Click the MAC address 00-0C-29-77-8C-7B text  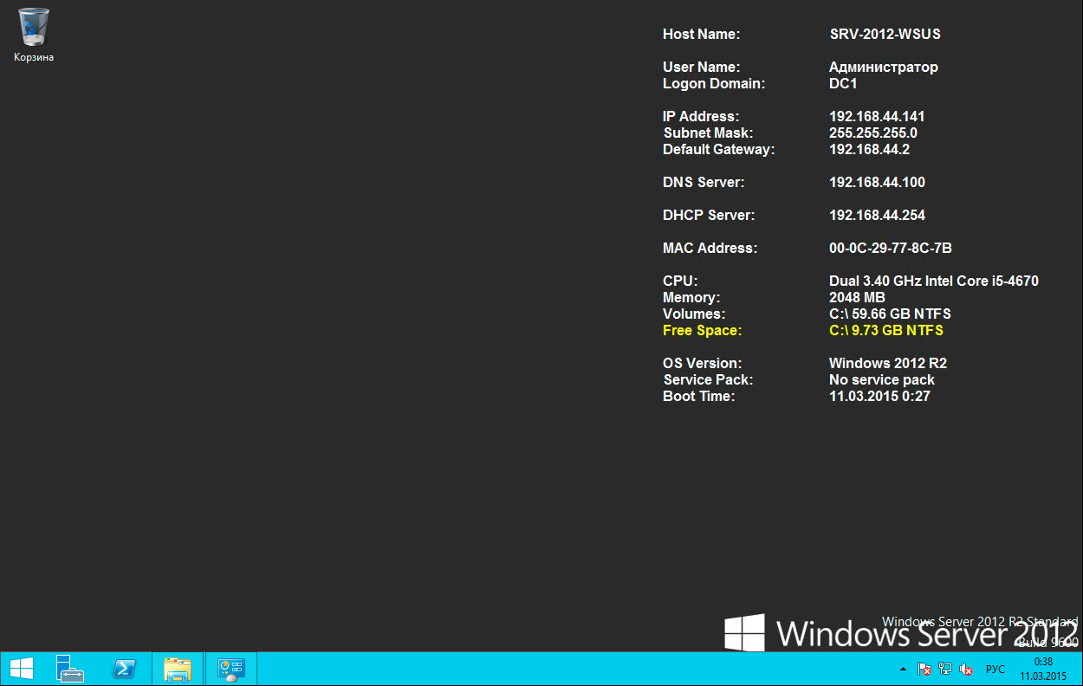[x=890, y=249]
